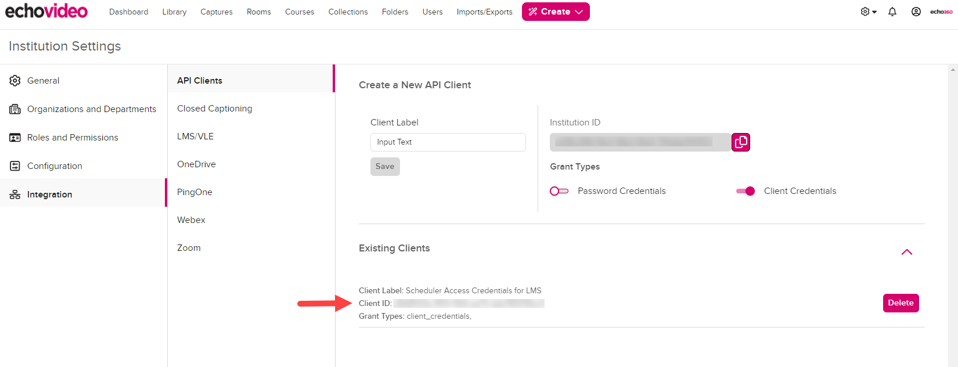Click the scrollbar up arrow

953,70
